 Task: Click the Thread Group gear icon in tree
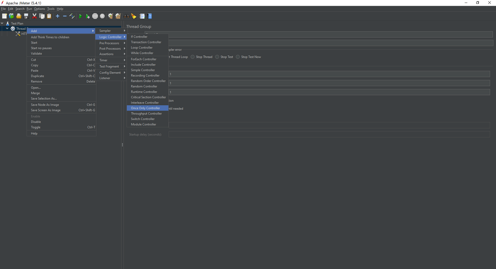point(13,28)
